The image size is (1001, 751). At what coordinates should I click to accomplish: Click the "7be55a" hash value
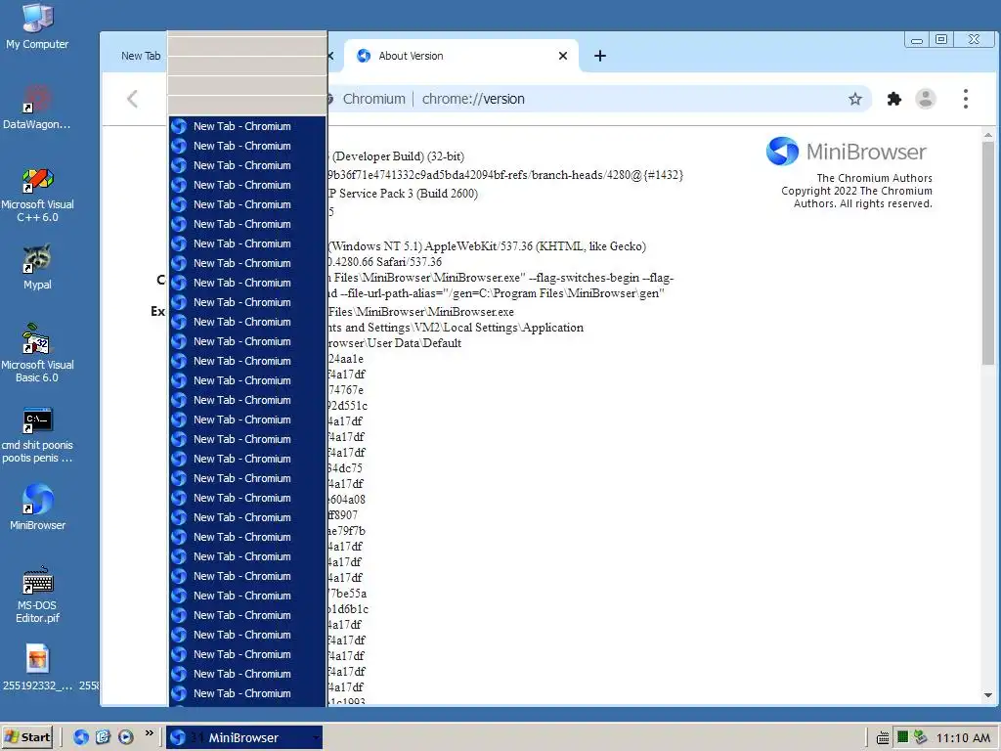tap(347, 594)
